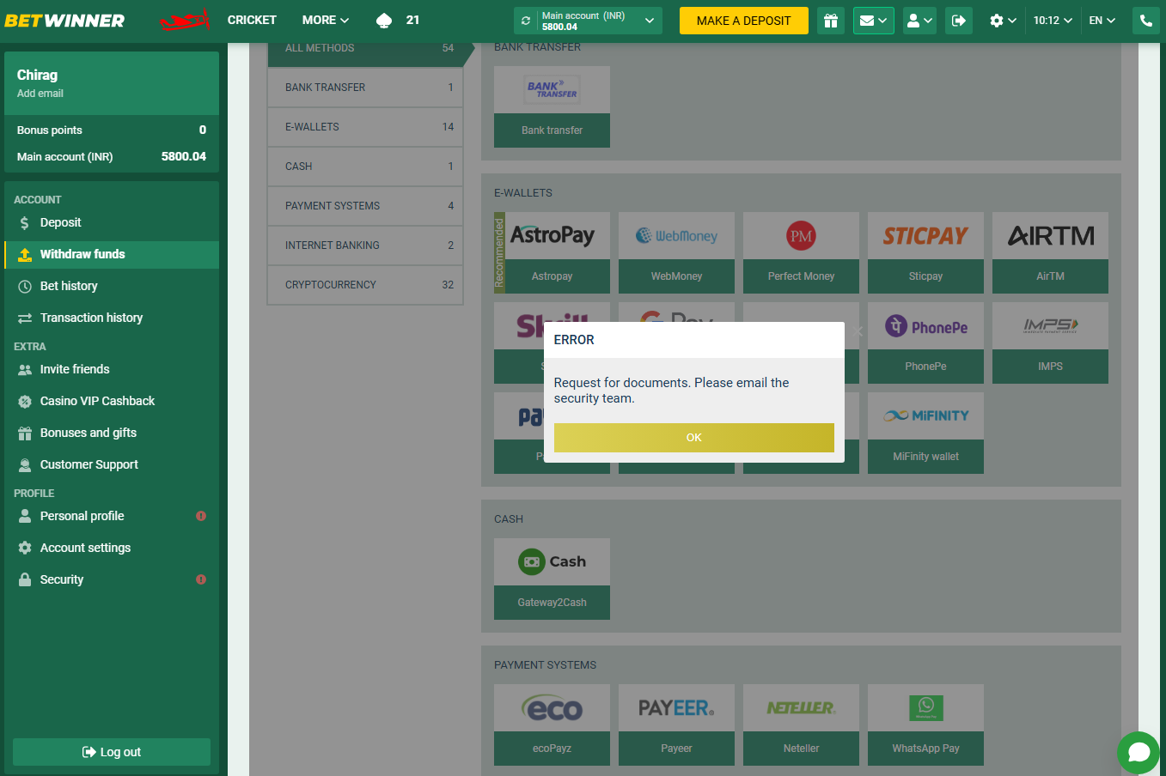Click the phone callback icon
The height and width of the screenshot is (776, 1166).
point(1146,21)
